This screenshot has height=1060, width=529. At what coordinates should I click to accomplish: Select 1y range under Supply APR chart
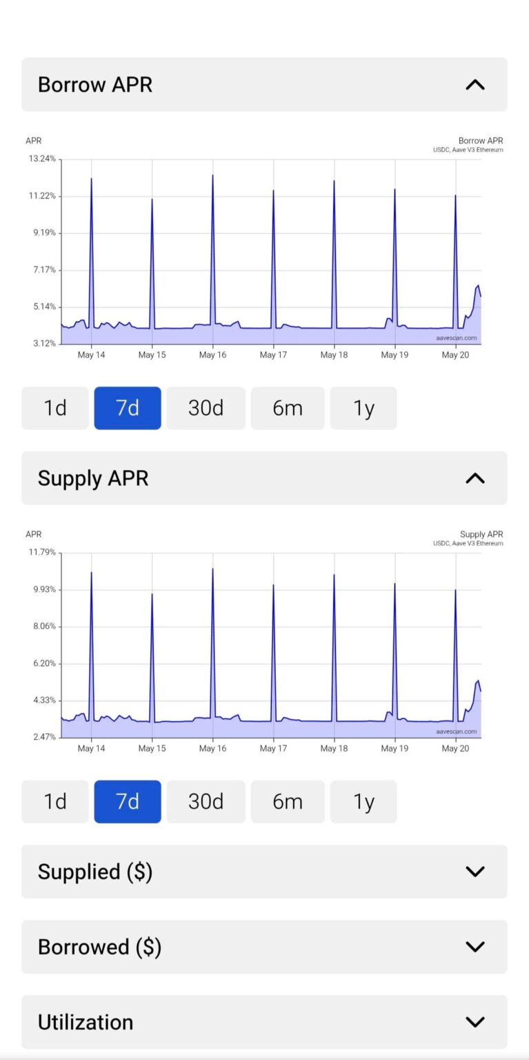[363, 801]
